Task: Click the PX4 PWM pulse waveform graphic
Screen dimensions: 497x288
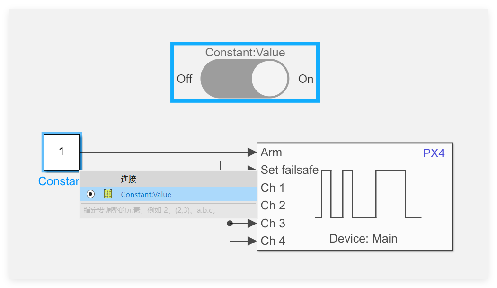Action: click(x=368, y=194)
